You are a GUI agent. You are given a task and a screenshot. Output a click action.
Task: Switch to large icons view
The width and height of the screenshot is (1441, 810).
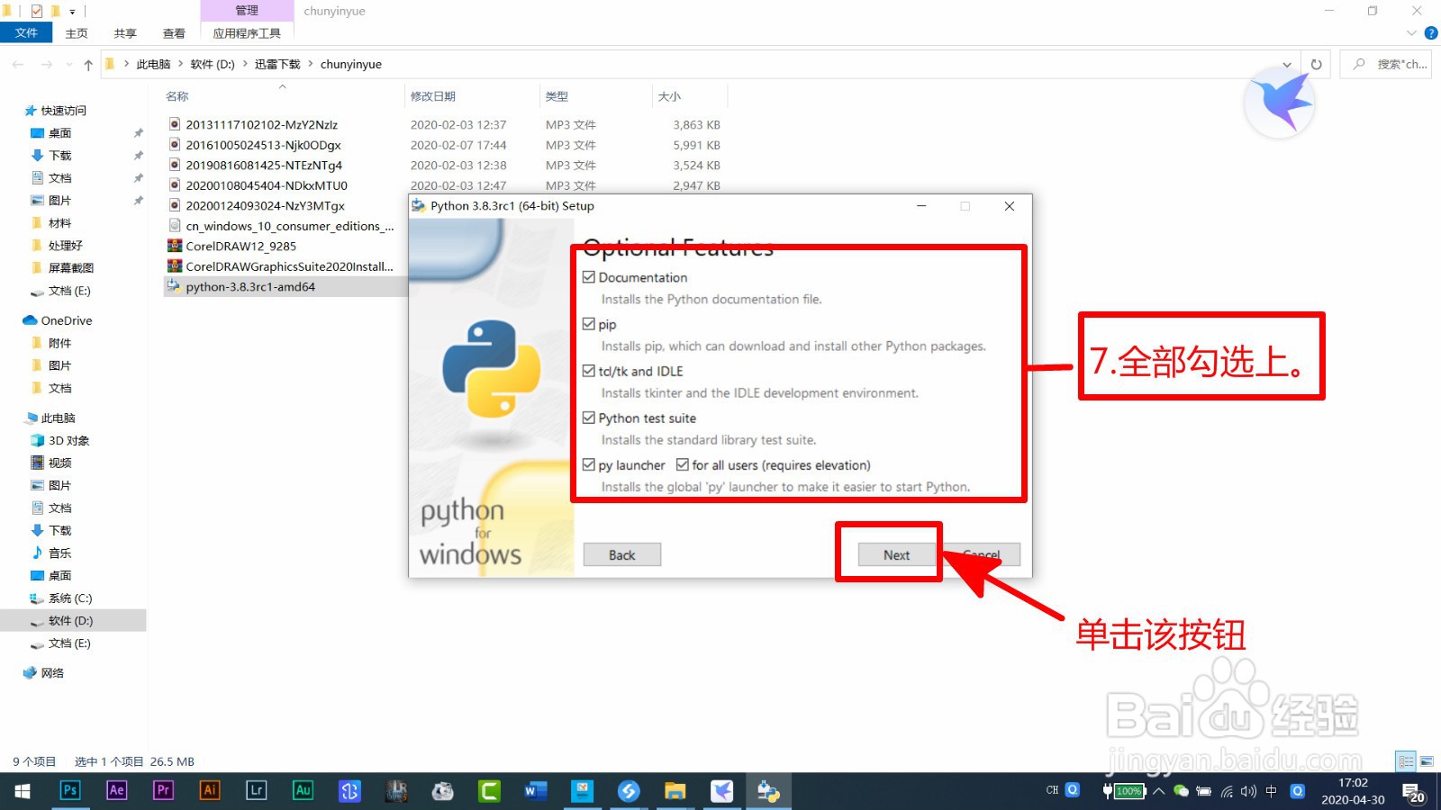tap(1427, 761)
